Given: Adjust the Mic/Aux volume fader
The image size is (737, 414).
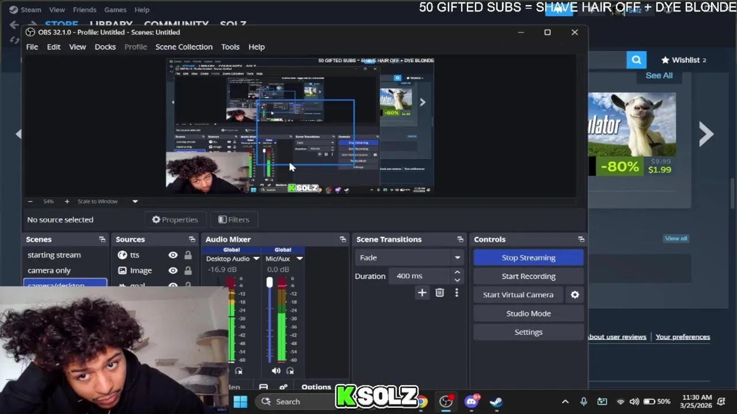Looking at the screenshot, I should pyautogui.click(x=269, y=282).
